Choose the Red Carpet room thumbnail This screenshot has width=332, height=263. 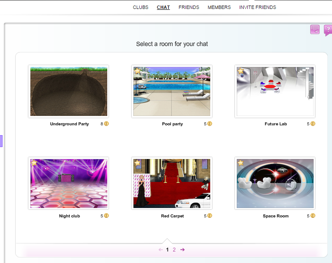tap(172, 183)
